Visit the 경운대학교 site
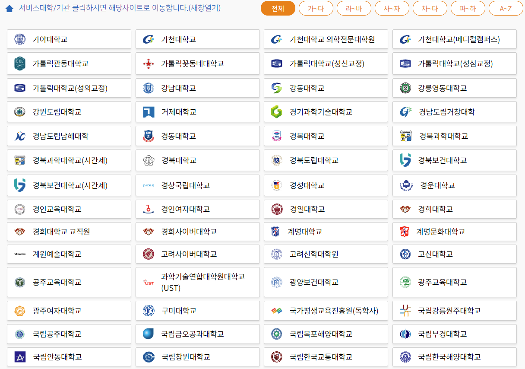Screen dimensions: 525x369 (455, 185)
